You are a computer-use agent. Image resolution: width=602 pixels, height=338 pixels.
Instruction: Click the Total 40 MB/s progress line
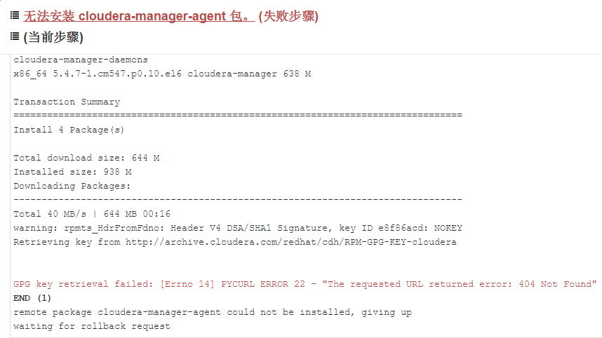[x=92, y=214]
